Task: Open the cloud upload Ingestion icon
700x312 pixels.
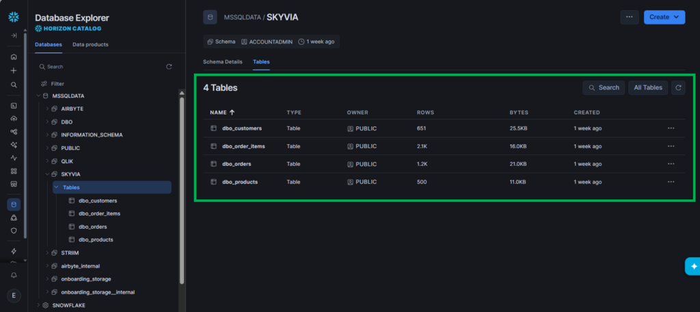Action: (14, 119)
